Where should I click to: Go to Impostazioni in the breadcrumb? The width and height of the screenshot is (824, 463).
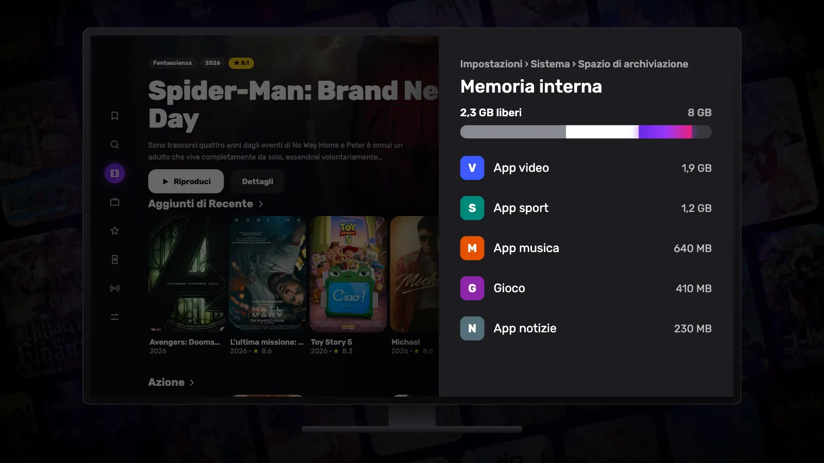(x=491, y=64)
